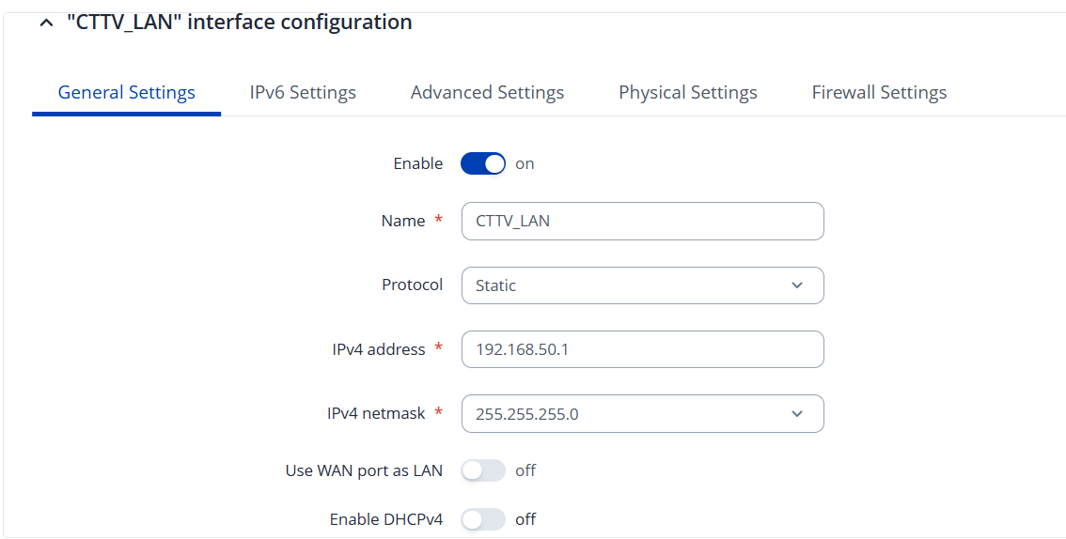This screenshot has width=1066, height=539.
Task: Disable the interface using the Enable toggle
Action: coord(483,163)
